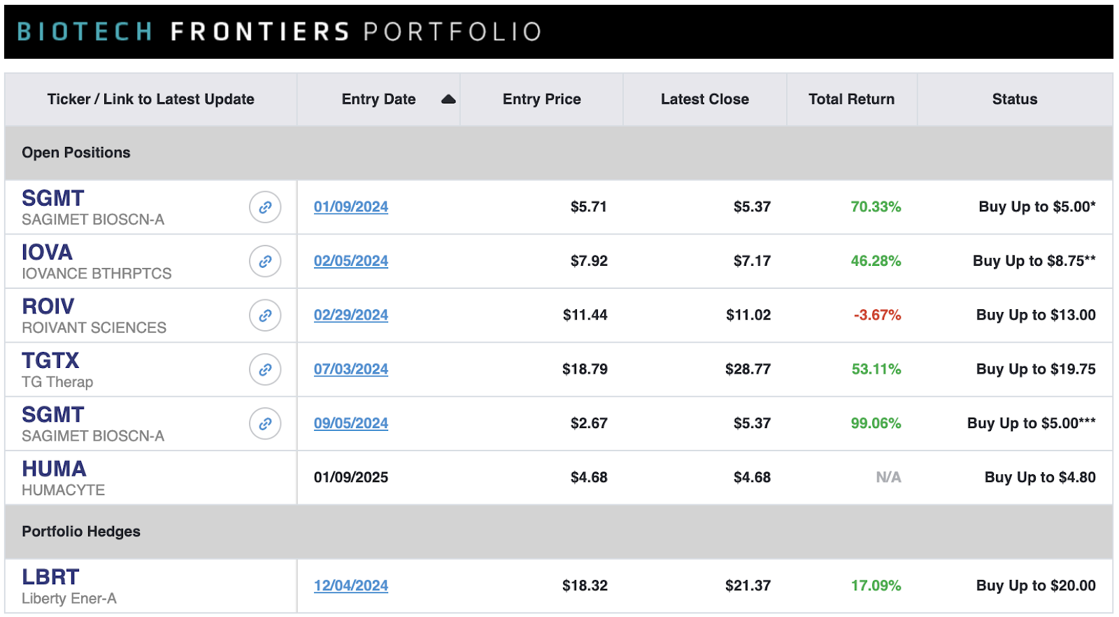Click the 99.06% total return value
Viewport: 1119px width, 617px height.
(x=876, y=423)
